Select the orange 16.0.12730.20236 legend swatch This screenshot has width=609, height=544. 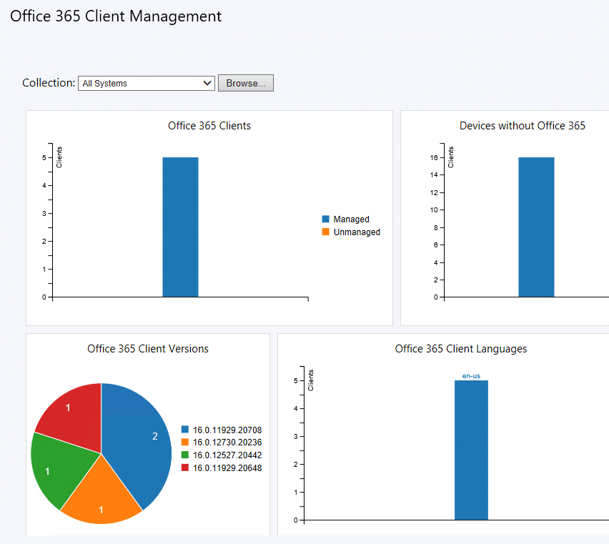(185, 442)
